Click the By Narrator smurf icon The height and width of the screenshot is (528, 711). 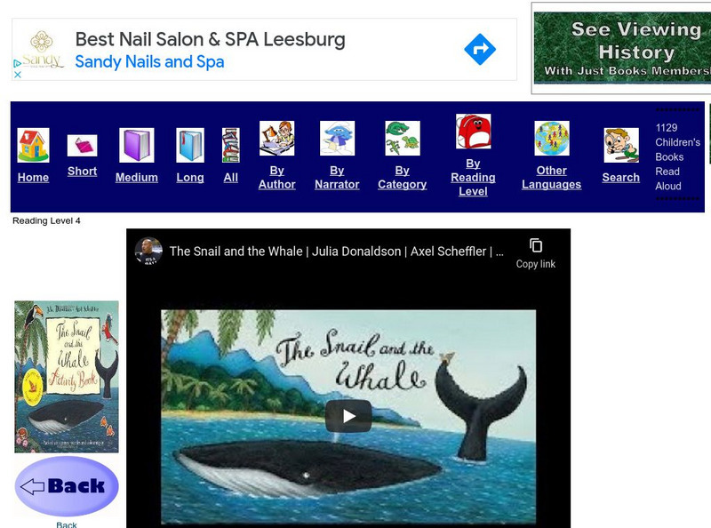[x=337, y=139]
